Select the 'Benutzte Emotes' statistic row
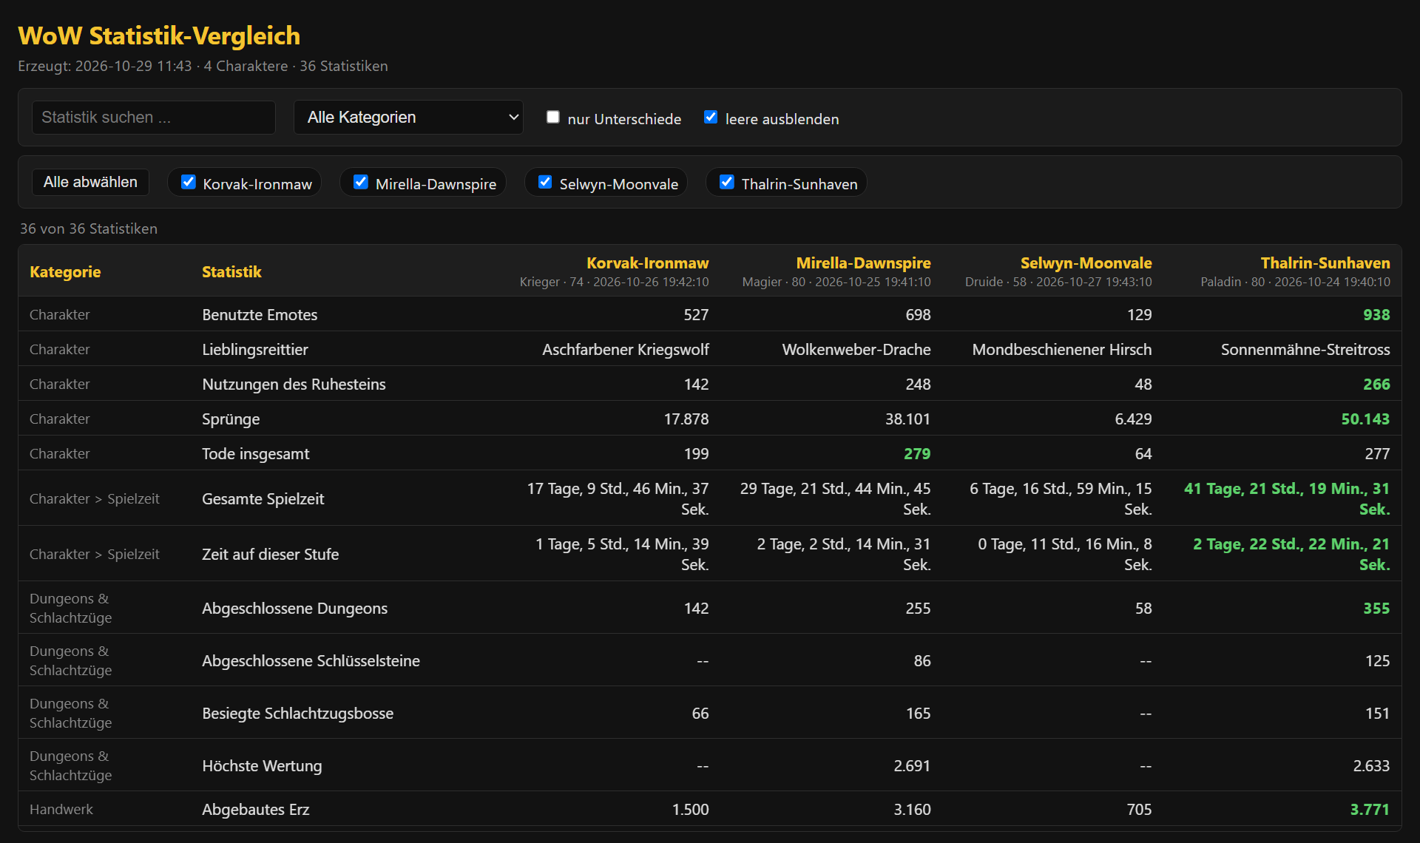The height and width of the screenshot is (843, 1420). click(710, 314)
